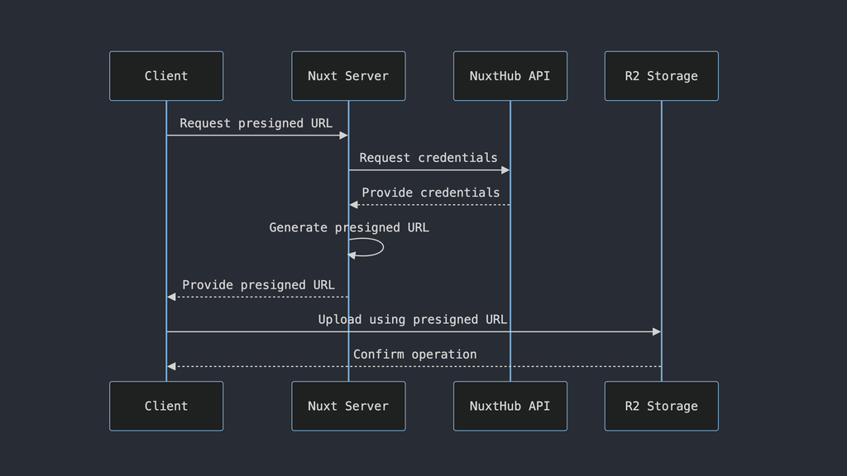Click the Upload using presigned URL arrowhead
The height and width of the screenshot is (476, 847).
tap(656, 331)
